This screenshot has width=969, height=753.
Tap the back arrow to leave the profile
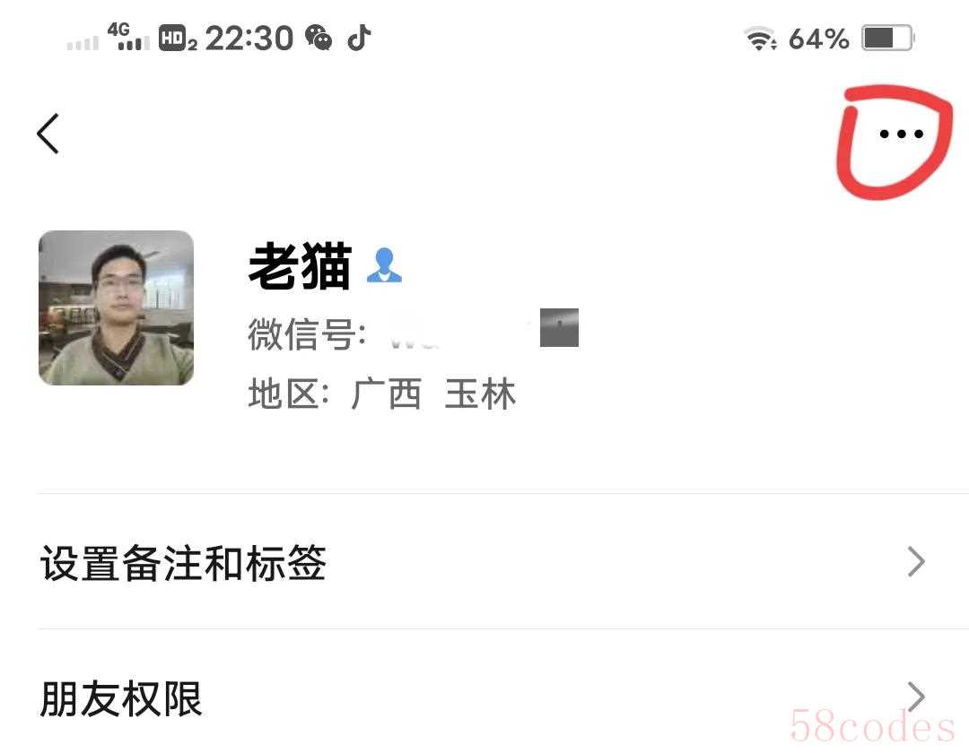click(x=48, y=134)
